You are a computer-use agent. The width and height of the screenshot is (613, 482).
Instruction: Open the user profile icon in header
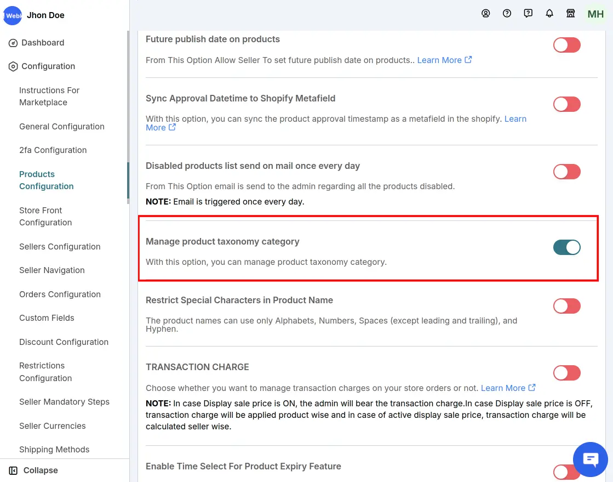pyautogui.click(x=486, y=13)
